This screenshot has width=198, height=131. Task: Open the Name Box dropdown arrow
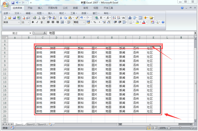click(30, 33)
